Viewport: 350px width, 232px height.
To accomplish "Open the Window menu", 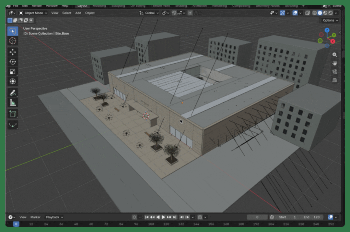I will coord(52,6).
